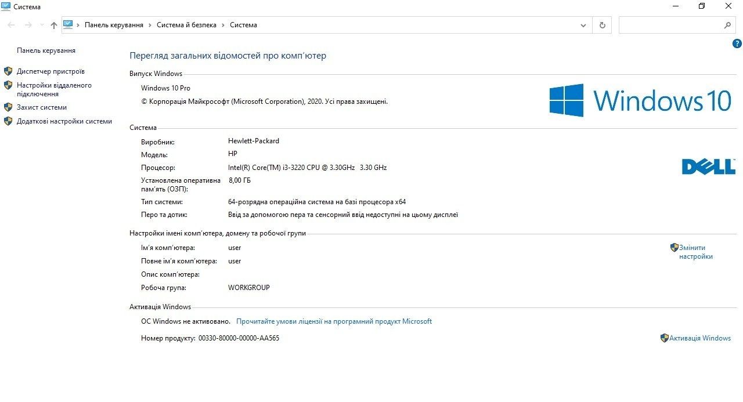This screenshot has height=402, width=743.
Task: Click the "8,00 ГБ" memory value
Action: pyautogui.click(x=240, y=180)
